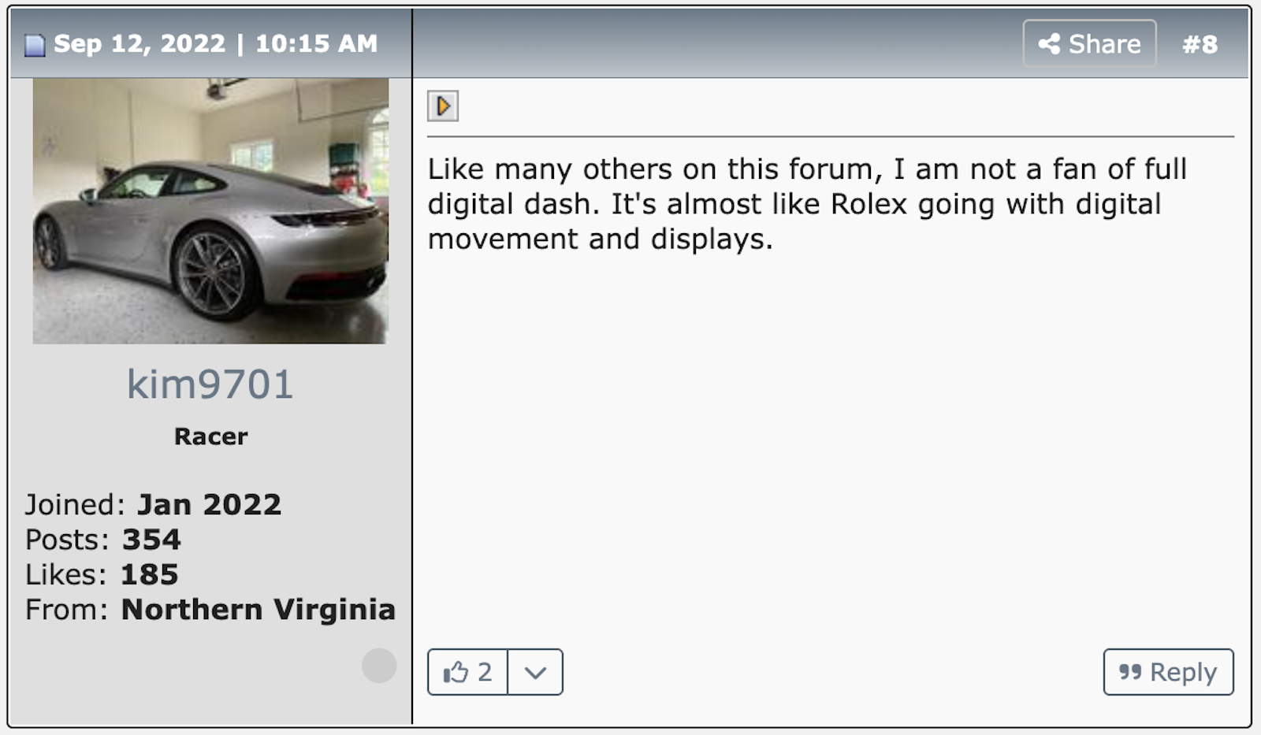Click the Likes count 185
This screenshot has width=1261, height=735.
(149, 574)
